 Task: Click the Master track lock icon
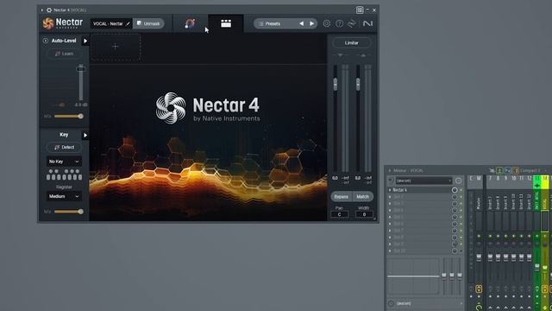479,289
